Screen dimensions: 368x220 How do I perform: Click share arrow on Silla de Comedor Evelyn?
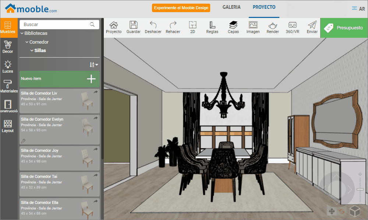[96, 118]
